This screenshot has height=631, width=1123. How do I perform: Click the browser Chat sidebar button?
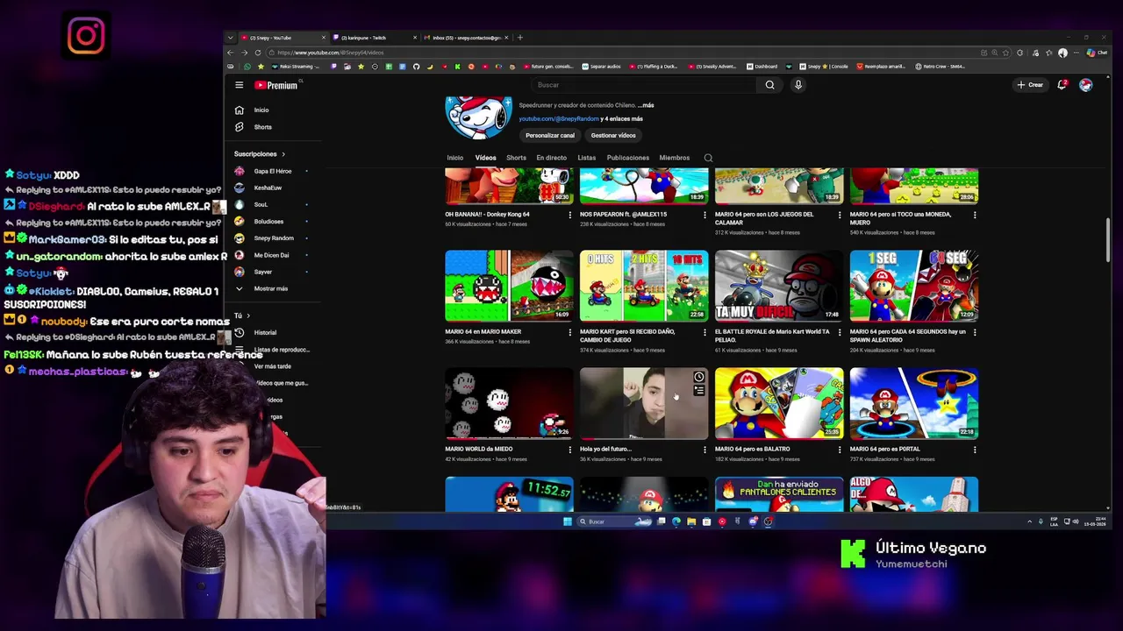click(1098, 53)
